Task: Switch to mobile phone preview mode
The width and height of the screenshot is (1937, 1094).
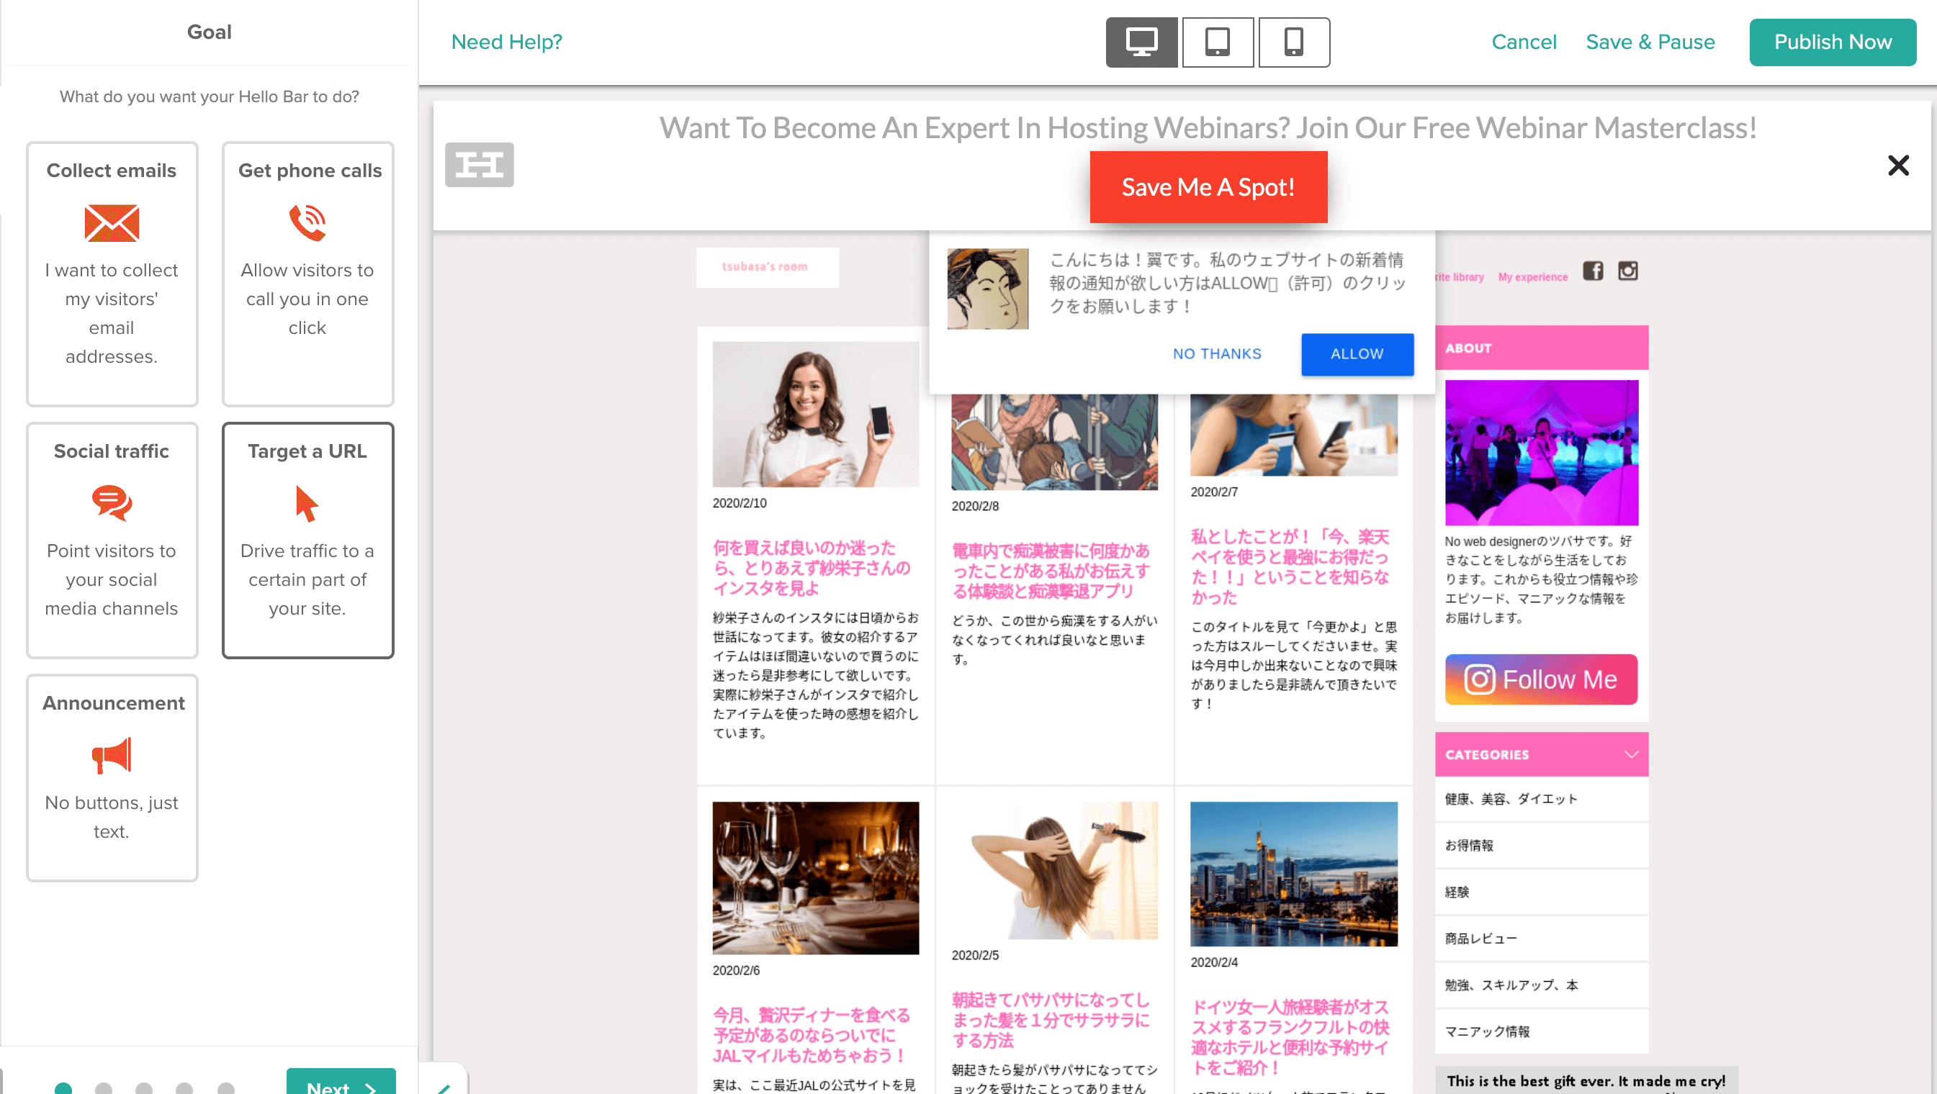Action: point(1293,42)
